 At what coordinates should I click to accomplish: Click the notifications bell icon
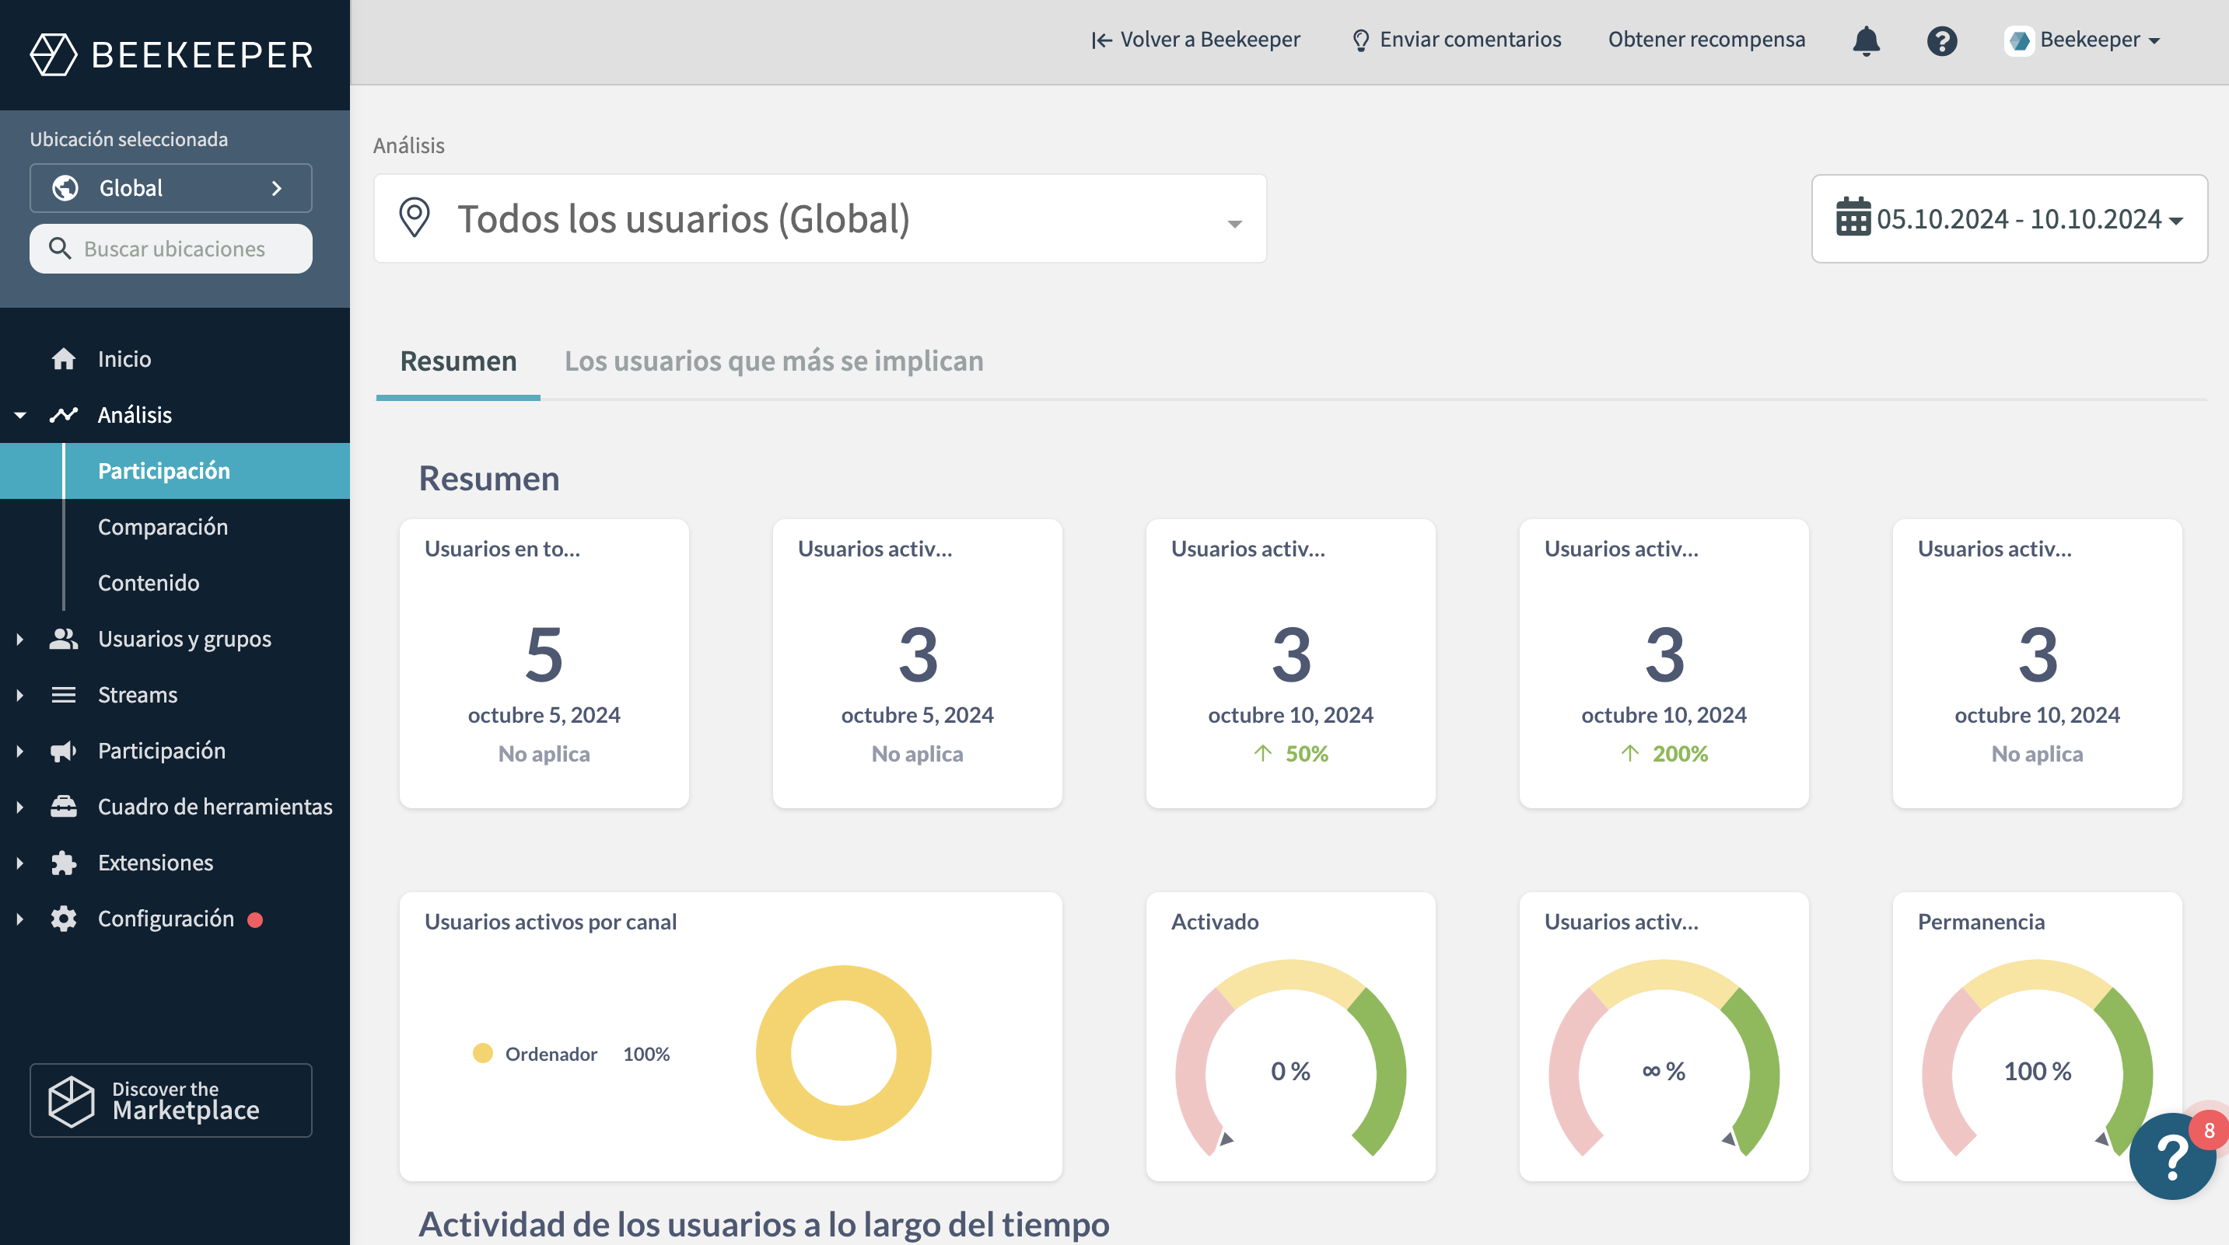1866,40
